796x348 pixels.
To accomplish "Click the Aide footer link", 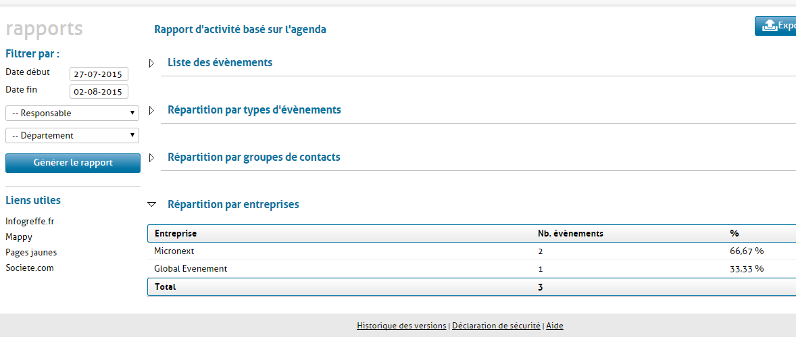I will 555,326.
